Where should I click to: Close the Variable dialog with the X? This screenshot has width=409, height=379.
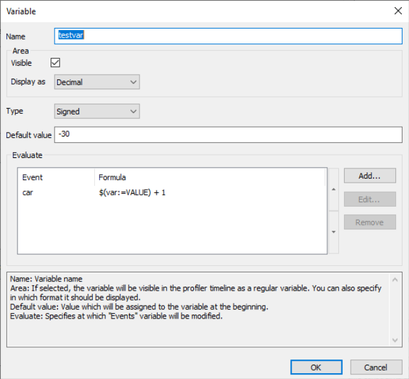(397, 11)
